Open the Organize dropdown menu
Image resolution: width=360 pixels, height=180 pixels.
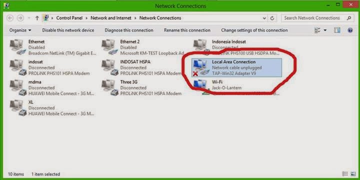click(20, 30)
